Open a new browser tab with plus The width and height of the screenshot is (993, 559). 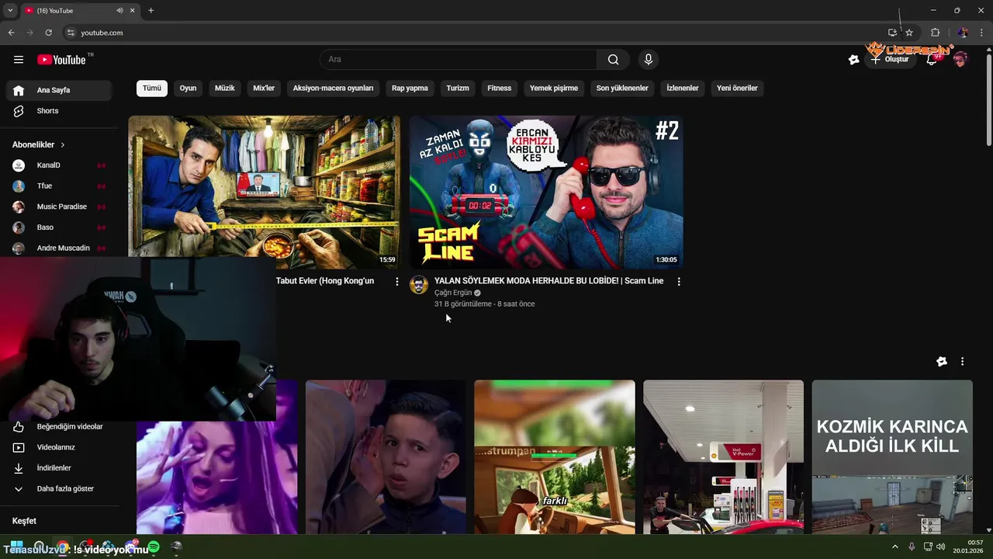coord(151,11)
